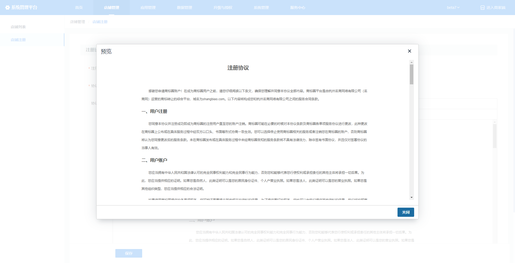Click the 店铺注册 breadcrumb

(x=100, y=22)
